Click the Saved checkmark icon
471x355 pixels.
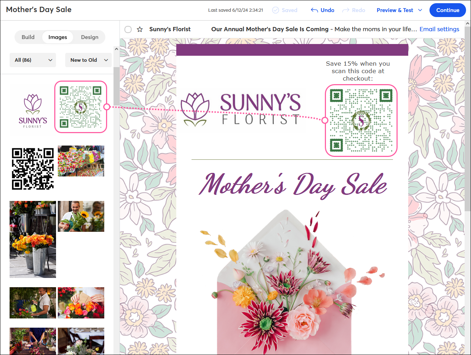(x=276, y=10)
